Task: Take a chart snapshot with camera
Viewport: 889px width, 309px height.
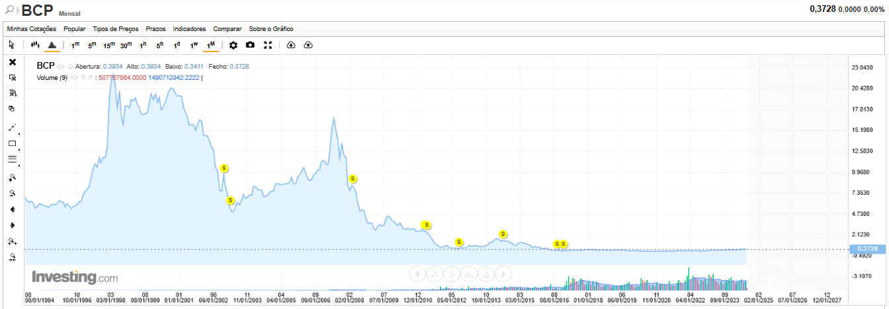Action: 250,45
